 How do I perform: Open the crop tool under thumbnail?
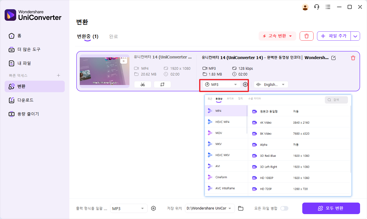coord(162,84)
